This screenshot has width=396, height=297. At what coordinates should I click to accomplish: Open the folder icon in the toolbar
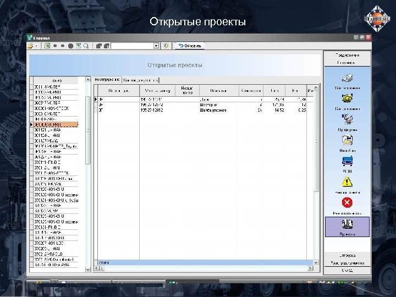31,46
